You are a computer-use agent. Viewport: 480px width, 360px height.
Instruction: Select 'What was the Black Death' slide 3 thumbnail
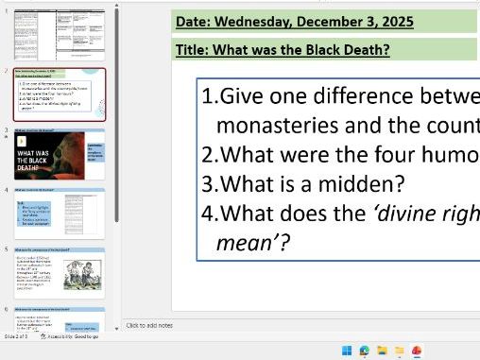[60, 154]
